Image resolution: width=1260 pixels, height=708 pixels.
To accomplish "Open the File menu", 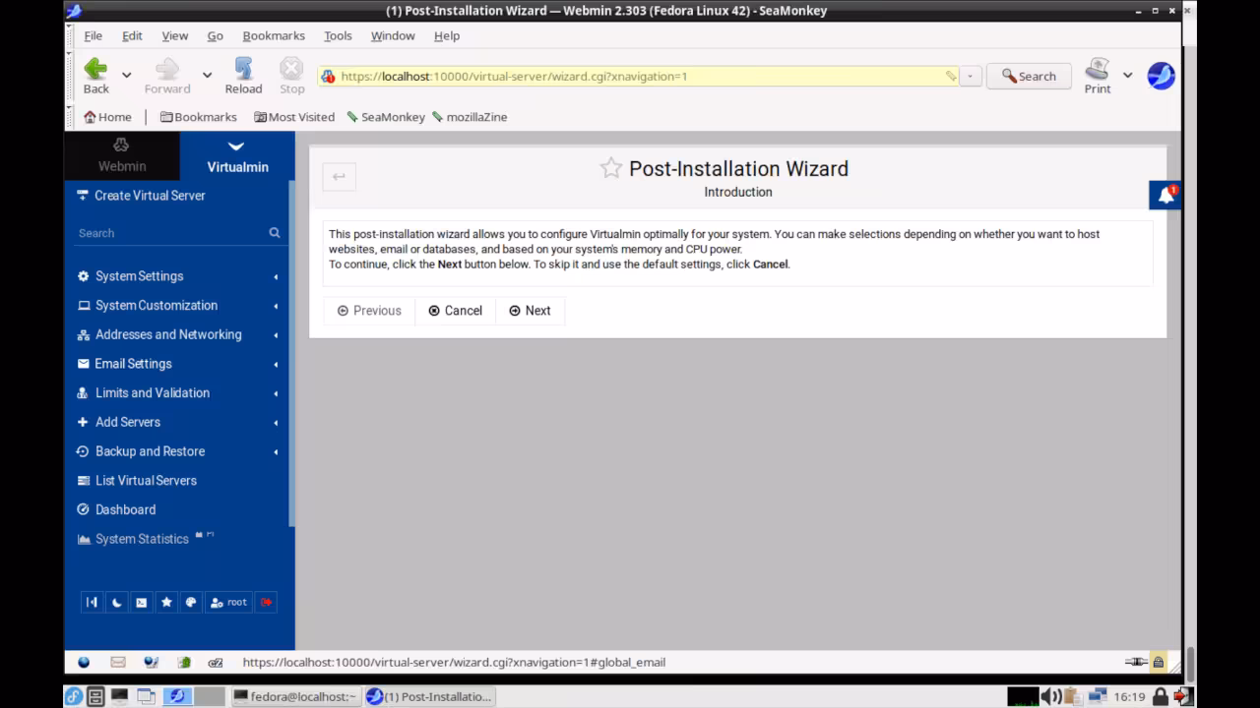I will 93,35.
